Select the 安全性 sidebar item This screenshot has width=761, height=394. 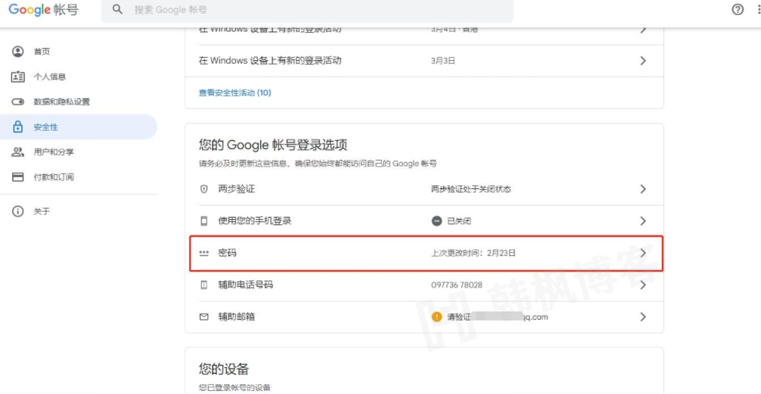[x=79, y=127]
